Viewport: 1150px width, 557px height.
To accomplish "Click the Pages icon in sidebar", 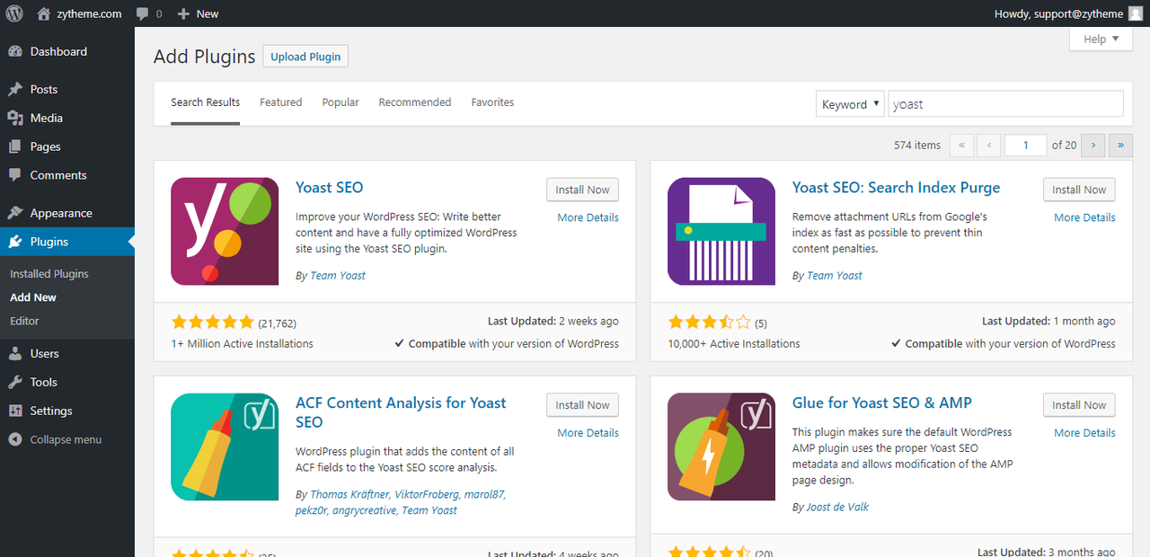I will (x=14, y=146).
